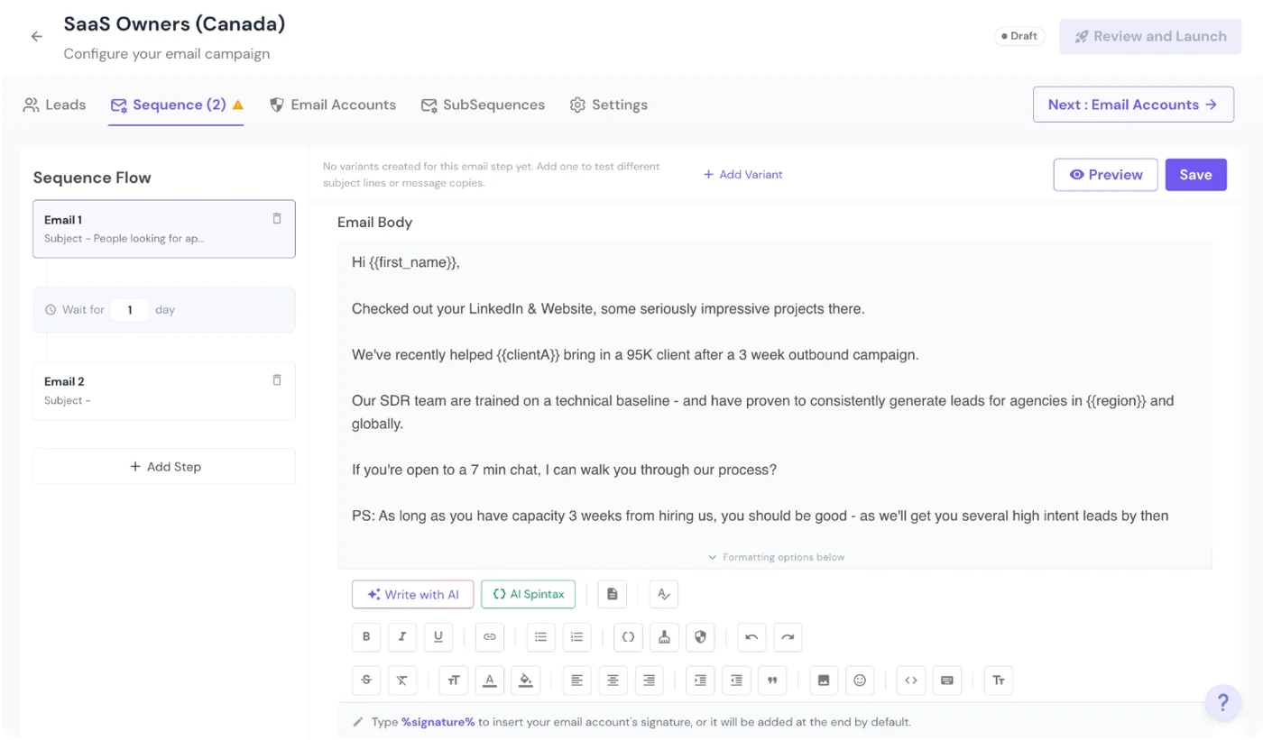Select the Email 2 step card
1263x740 pixels.
(x=164, y=391)
